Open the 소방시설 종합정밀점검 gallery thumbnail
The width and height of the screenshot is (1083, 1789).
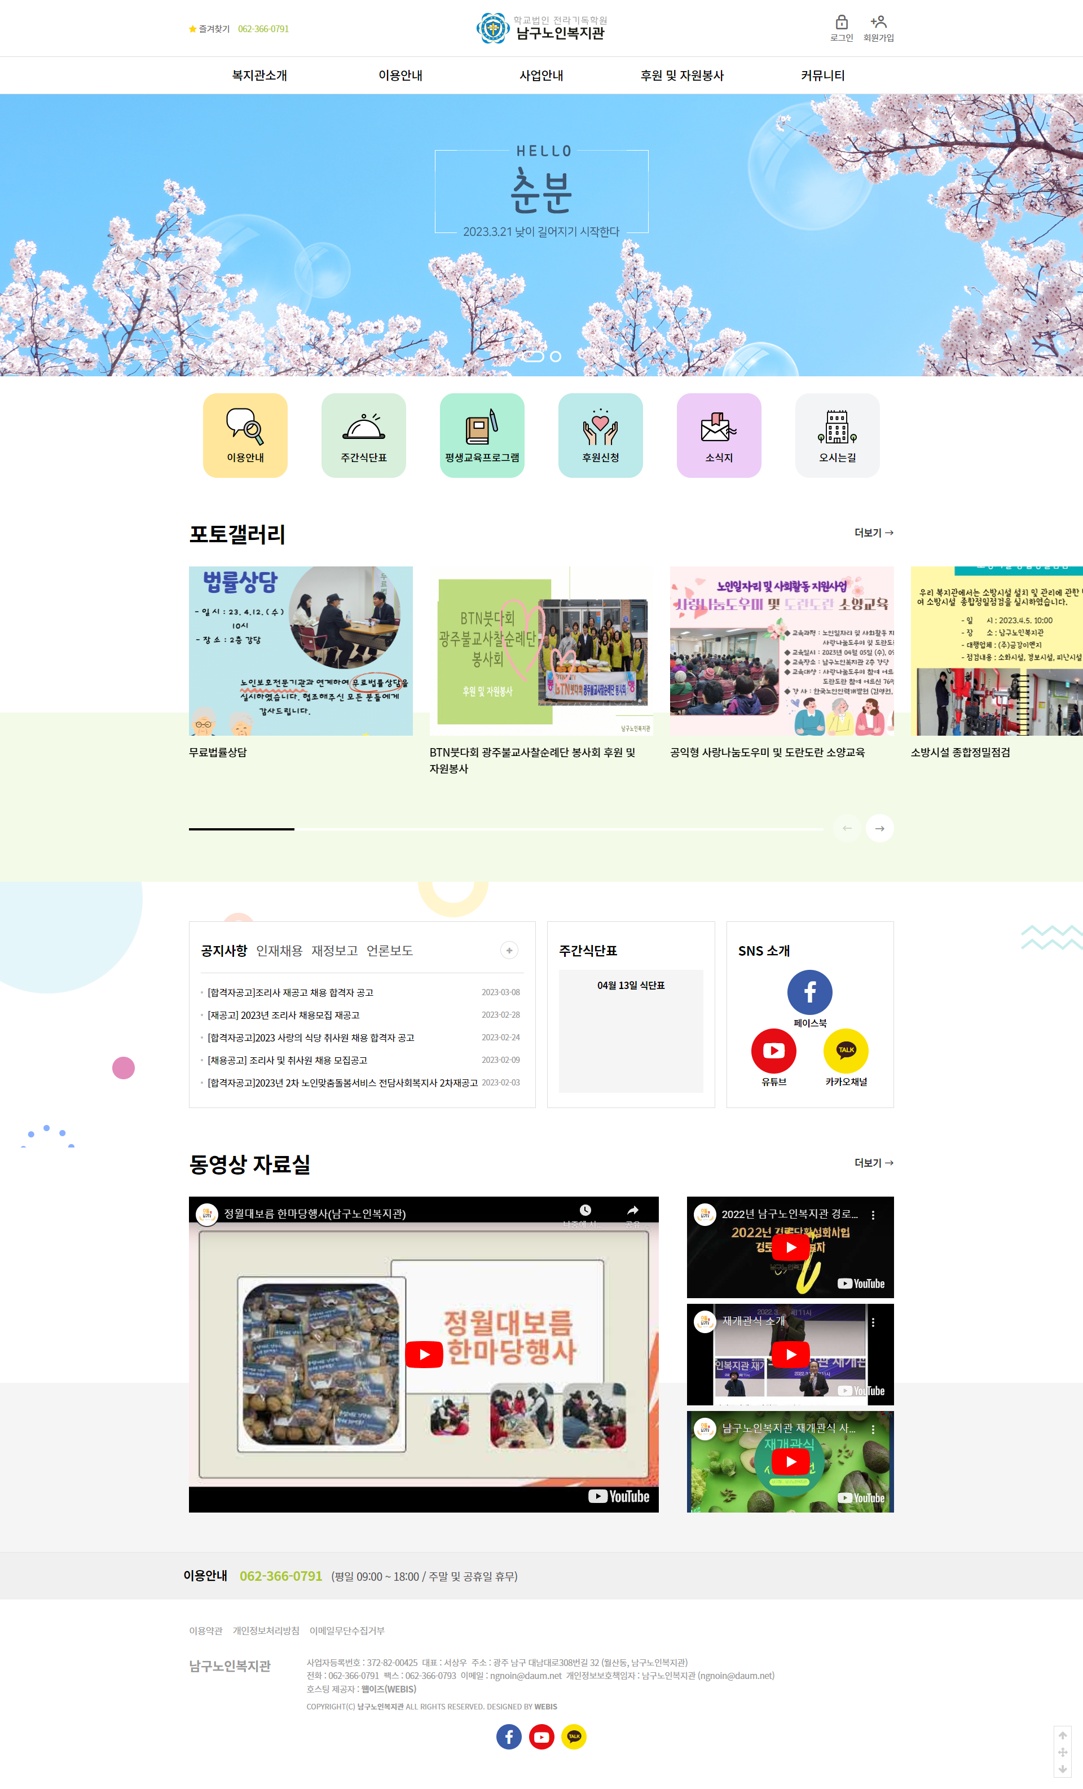(x=997, y=651)
